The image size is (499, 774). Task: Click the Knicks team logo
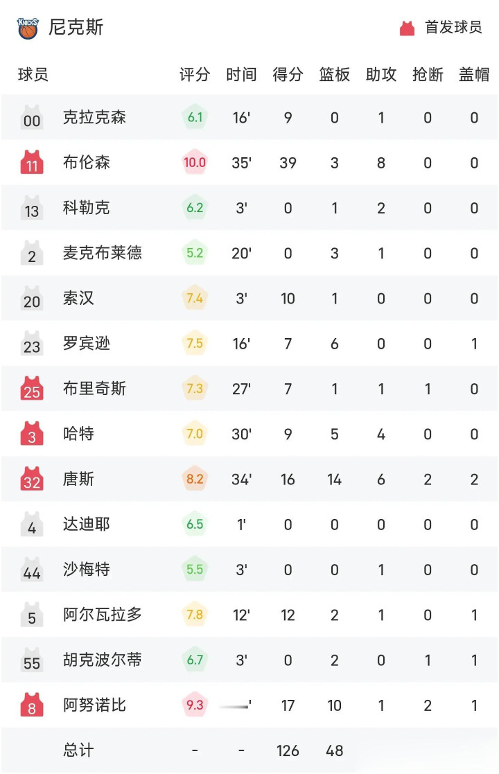pyautogui.click(x=28, y=28)
